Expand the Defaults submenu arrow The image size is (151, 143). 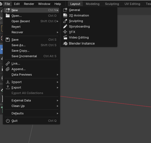(57, 113)
